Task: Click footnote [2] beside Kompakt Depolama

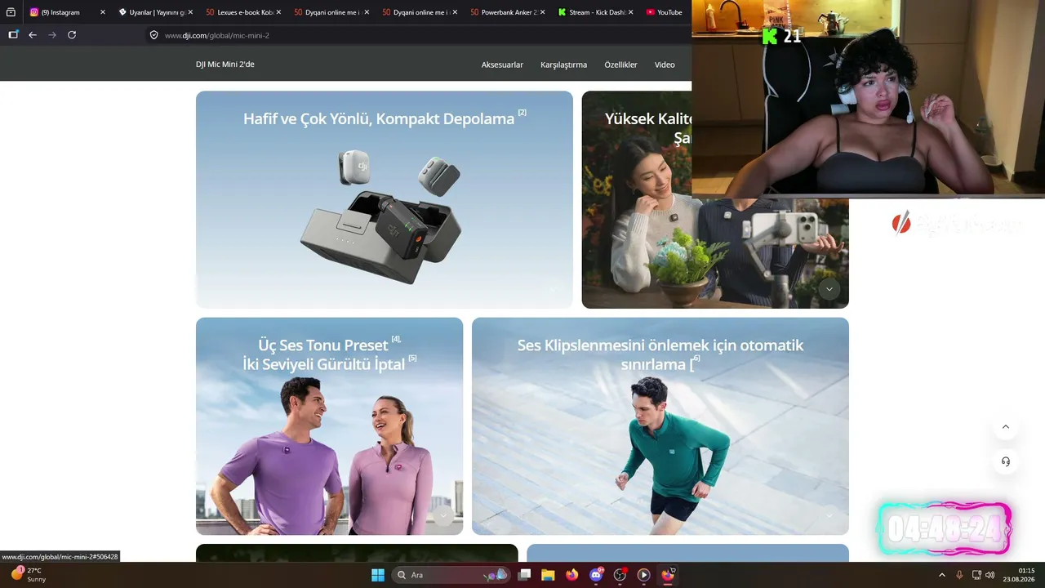Action: point(522,113)
